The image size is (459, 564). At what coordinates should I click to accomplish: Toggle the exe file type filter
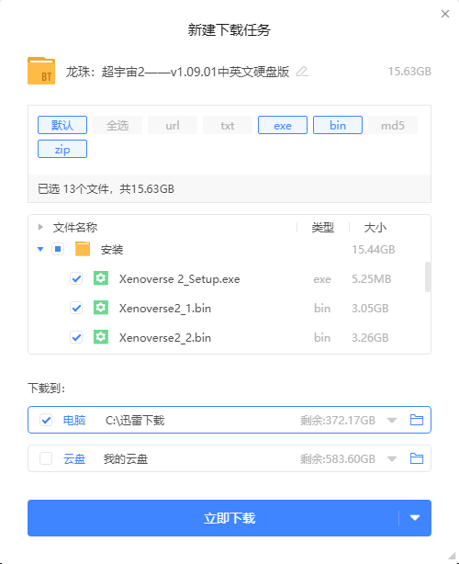[283, 125]
